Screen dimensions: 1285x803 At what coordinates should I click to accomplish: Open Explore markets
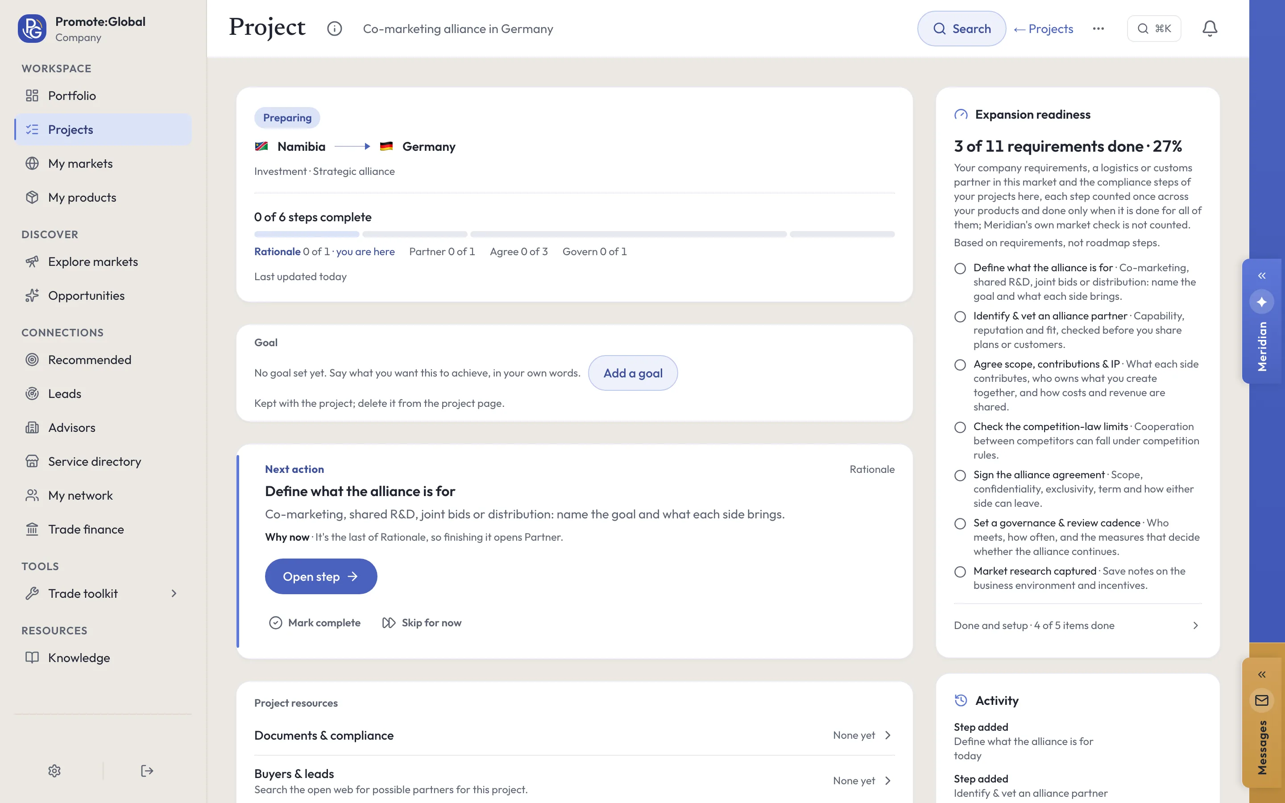coord(103,262)
